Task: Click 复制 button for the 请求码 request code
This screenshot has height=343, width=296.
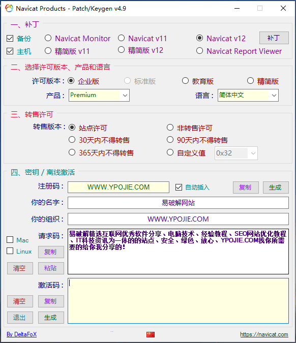Action: click(x=51, y=252)
